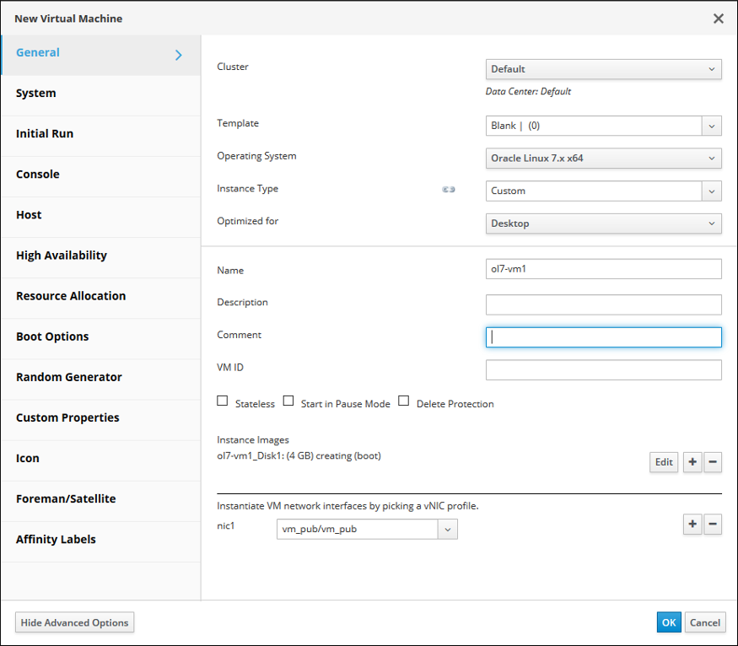Viewport: 738px width, 646px height.
Task: Click the chevron arrow on General tab
Action: 178,55
